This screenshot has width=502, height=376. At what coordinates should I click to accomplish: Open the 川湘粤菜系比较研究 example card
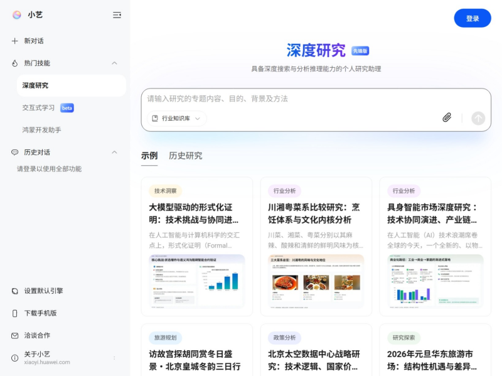point(316,245)
